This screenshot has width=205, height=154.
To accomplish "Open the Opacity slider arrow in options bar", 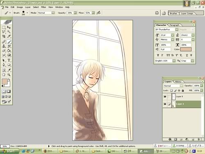I will click(x=75, y=13).
